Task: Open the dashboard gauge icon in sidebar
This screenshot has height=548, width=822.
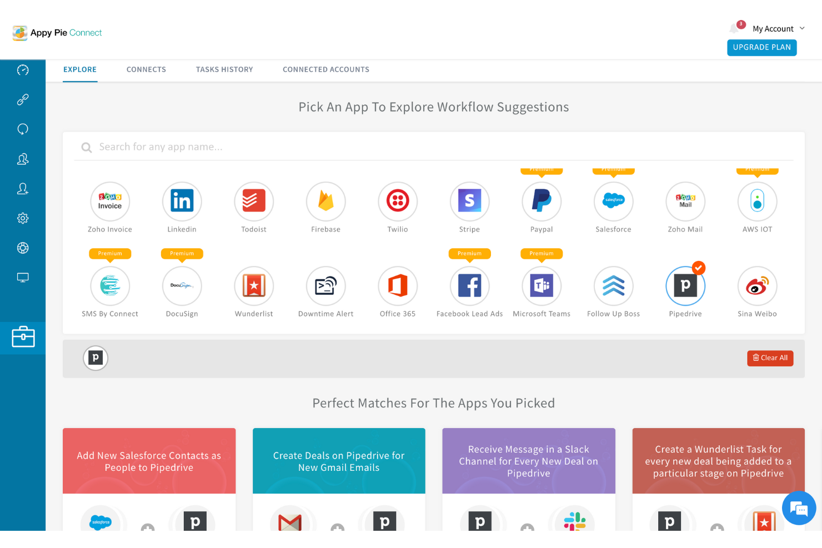Action: point(23,70)
